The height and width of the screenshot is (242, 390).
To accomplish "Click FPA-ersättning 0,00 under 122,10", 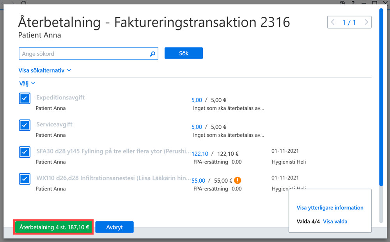I will [x=217, y=162].
